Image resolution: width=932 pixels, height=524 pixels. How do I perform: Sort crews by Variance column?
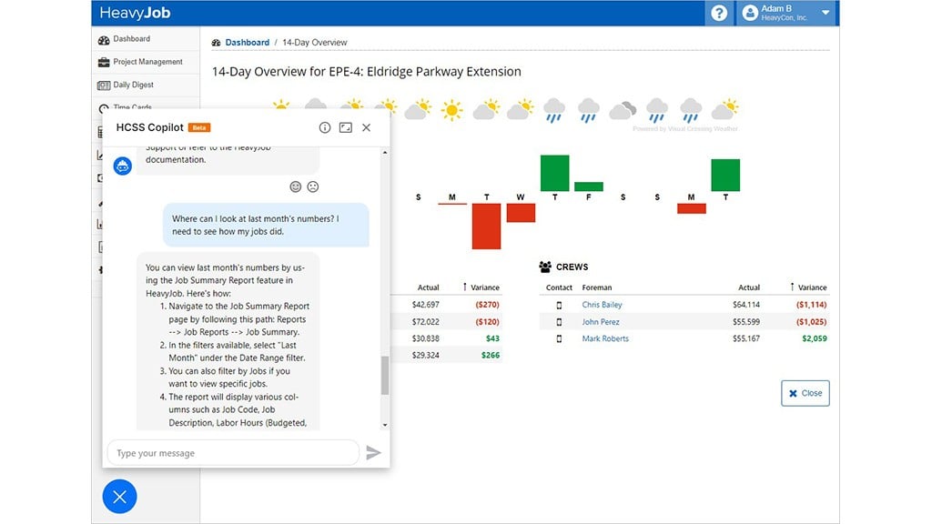coord(808,287)
